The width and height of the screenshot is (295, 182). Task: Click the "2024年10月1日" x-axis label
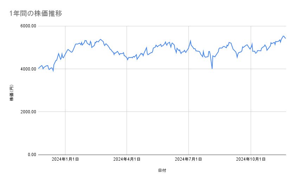251,160
